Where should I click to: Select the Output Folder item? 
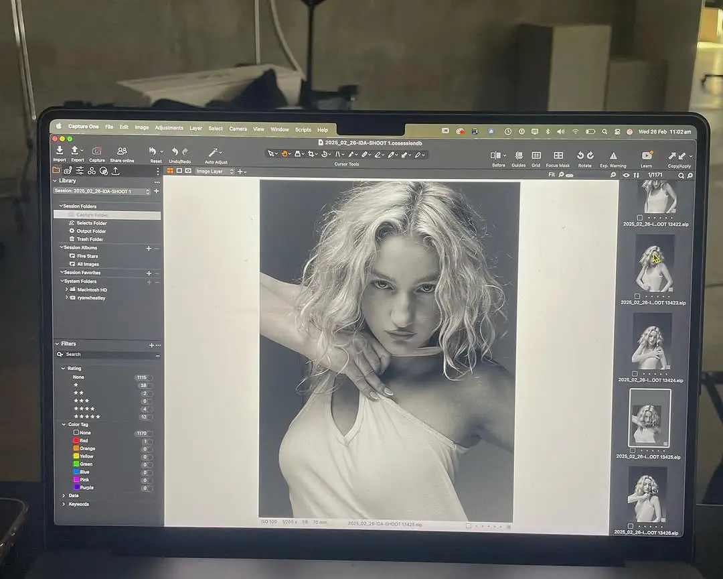click(x=91, y=231)
